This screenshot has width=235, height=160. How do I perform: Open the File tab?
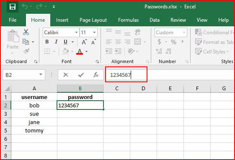[x=13, y=20]
